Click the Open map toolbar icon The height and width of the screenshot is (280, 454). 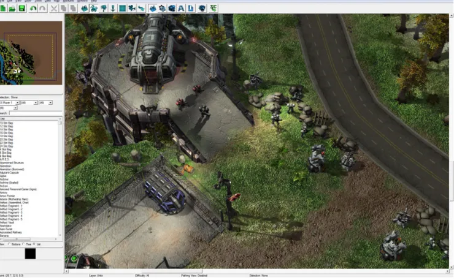(x=12, y=8)
